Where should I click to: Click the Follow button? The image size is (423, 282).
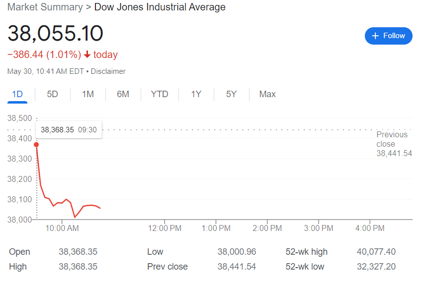388,36
